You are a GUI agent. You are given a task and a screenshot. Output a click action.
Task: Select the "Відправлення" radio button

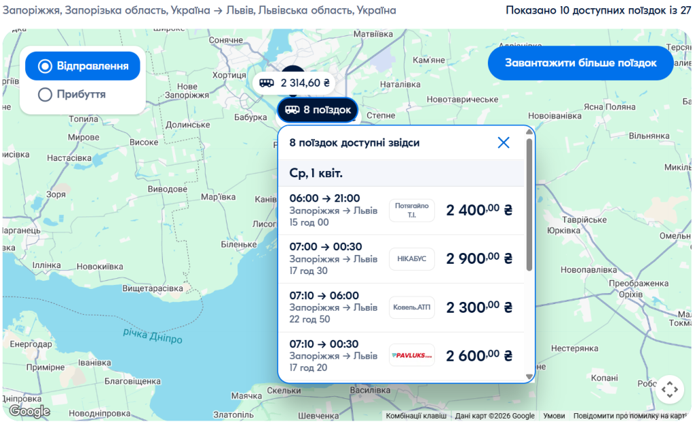point(45,66)
